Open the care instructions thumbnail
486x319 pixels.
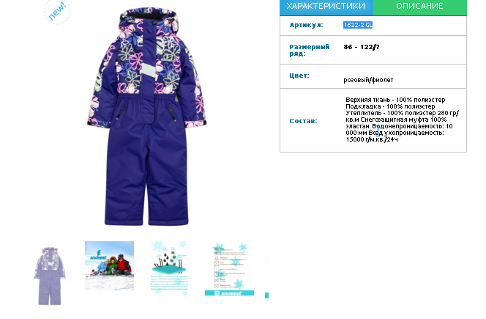pos(229,268)
